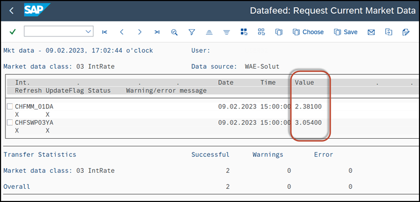This screenshot has width=420, height=202.
Task: Open the magnifier details icon
Action: click(174, 32)
